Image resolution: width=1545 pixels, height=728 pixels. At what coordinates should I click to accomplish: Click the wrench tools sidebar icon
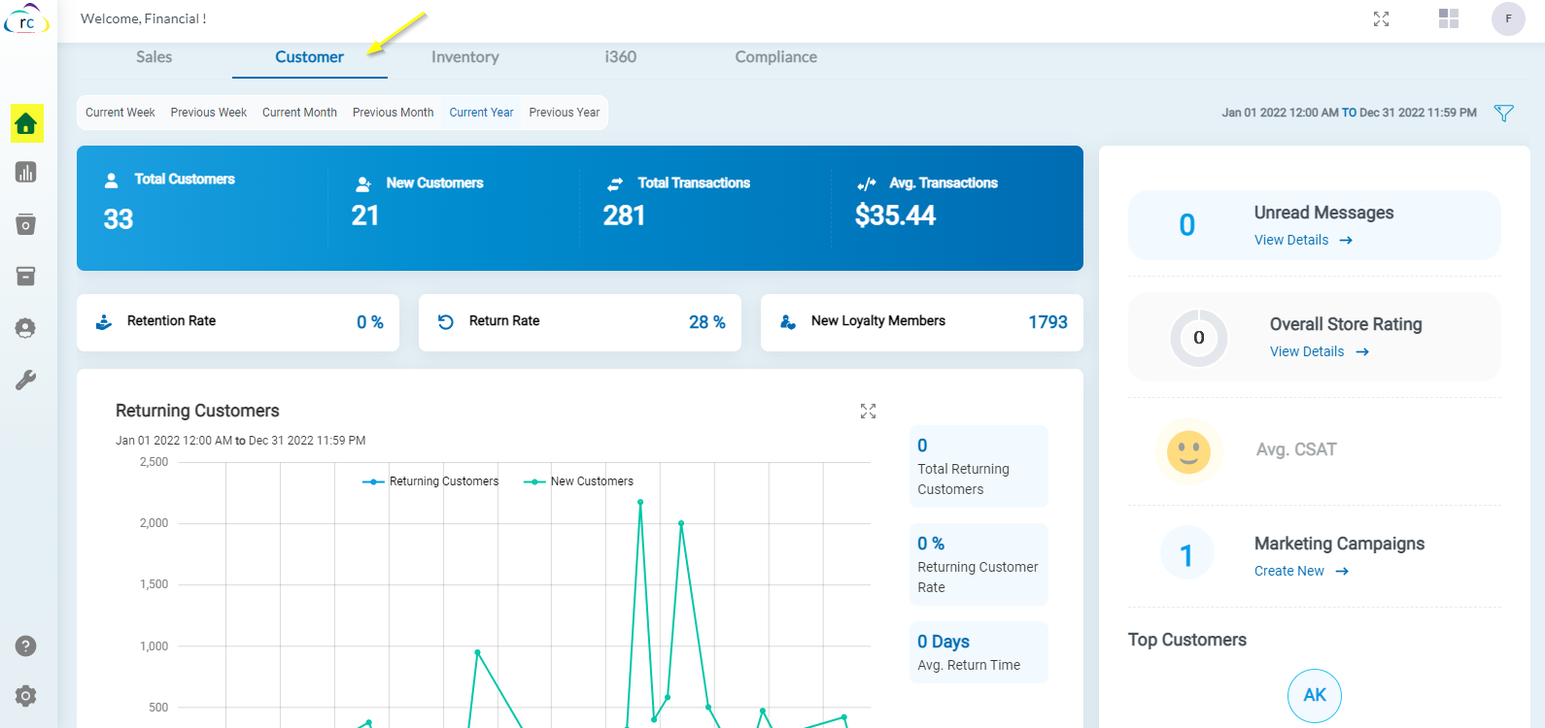pyautogui.click(x=26, y=380)
